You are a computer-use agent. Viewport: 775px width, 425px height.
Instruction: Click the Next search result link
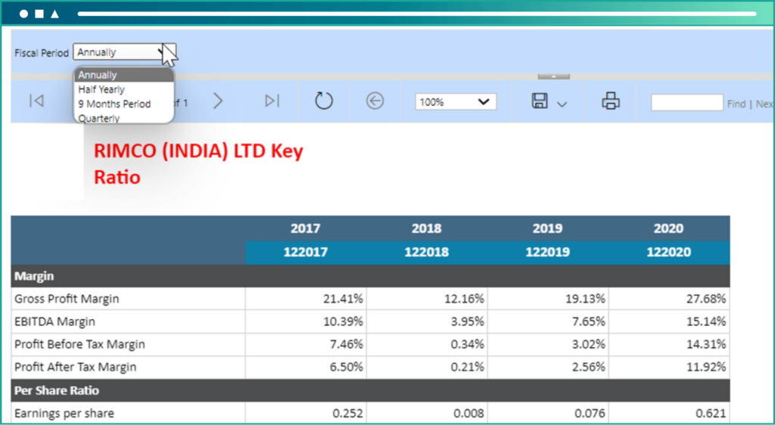[764, 104]
